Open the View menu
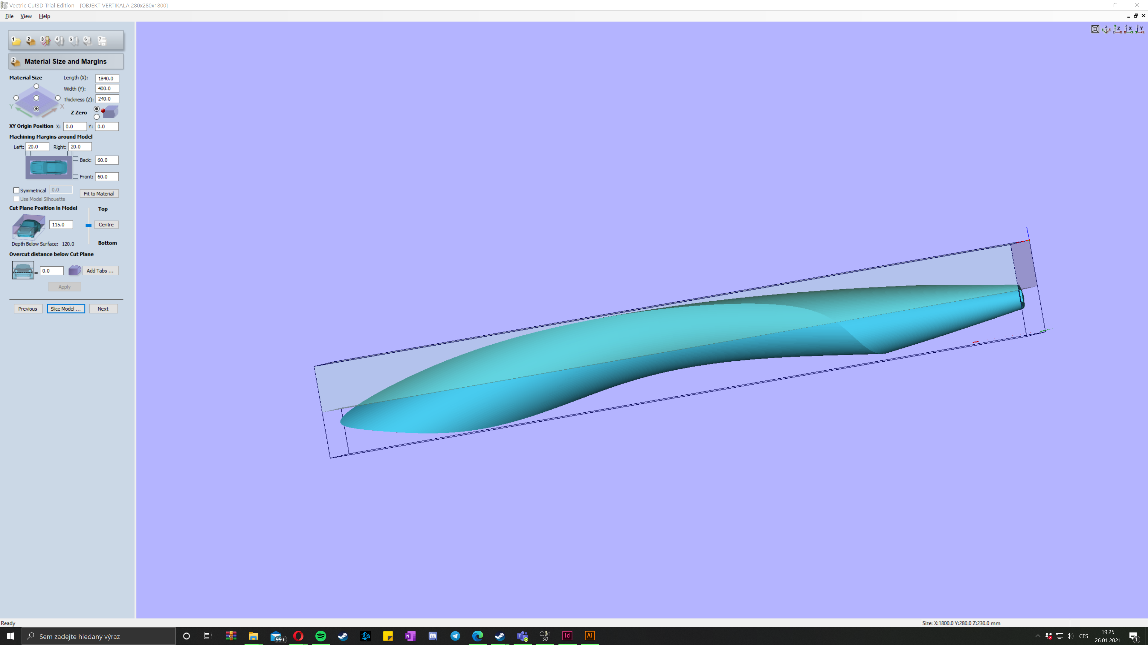 click(x=26, y=16)
